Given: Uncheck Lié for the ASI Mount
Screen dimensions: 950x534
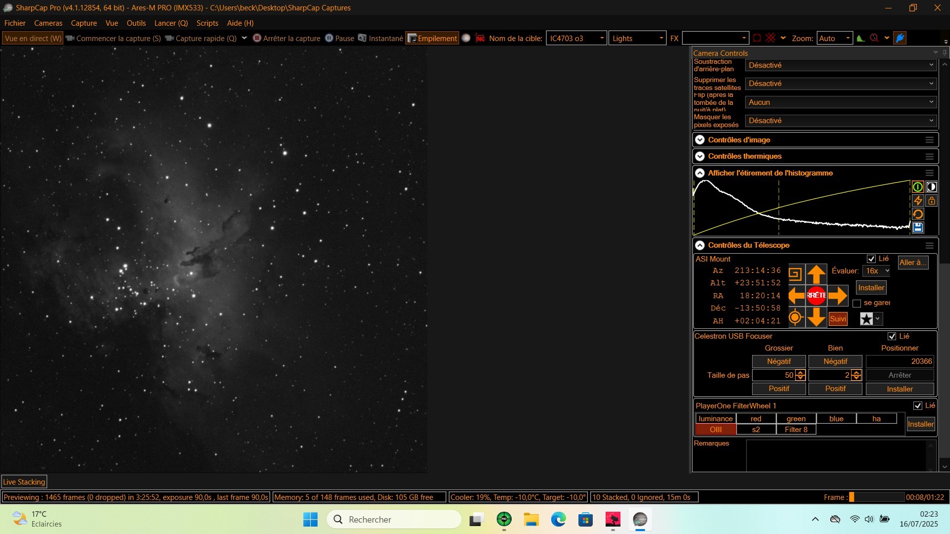Looking at the screenshot, I should click(871, 259).
